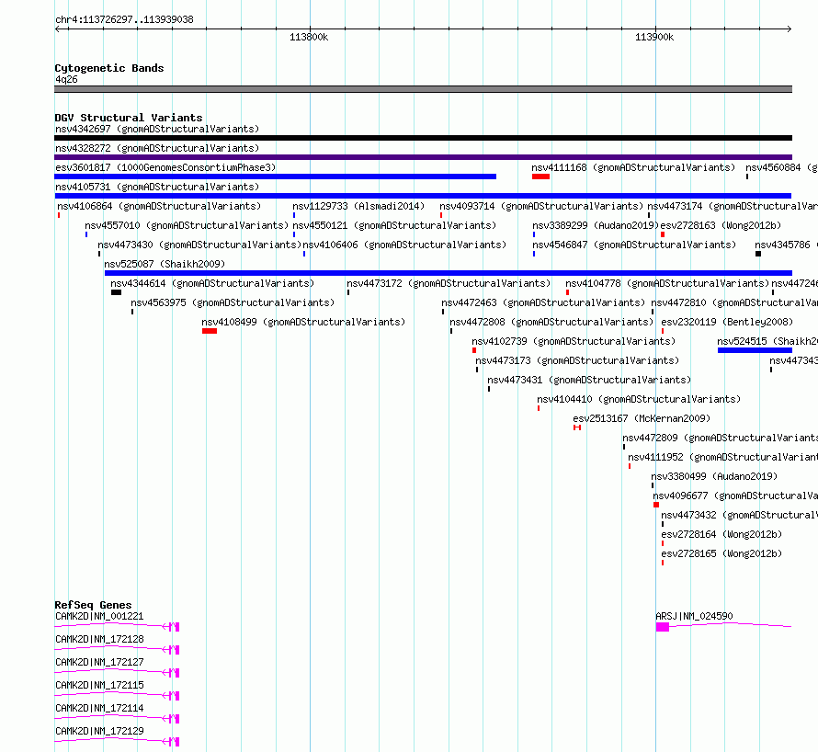Image resolution: width=818 pixels, height=752 pixels.
Task: Click the RefSeq Genes track title
Action: [93, 605]
